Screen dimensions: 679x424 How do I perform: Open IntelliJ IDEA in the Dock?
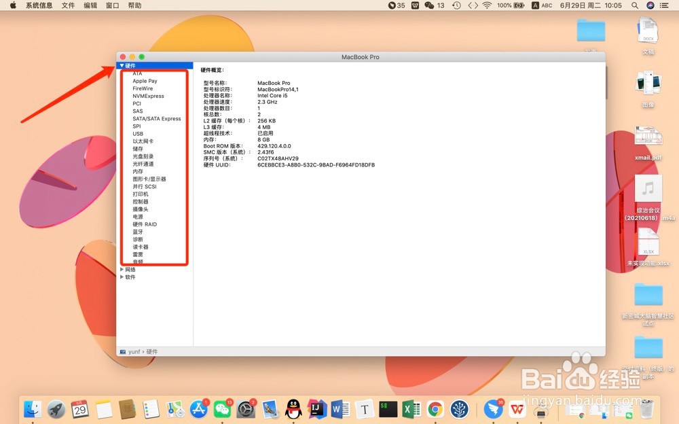point(317,410)
